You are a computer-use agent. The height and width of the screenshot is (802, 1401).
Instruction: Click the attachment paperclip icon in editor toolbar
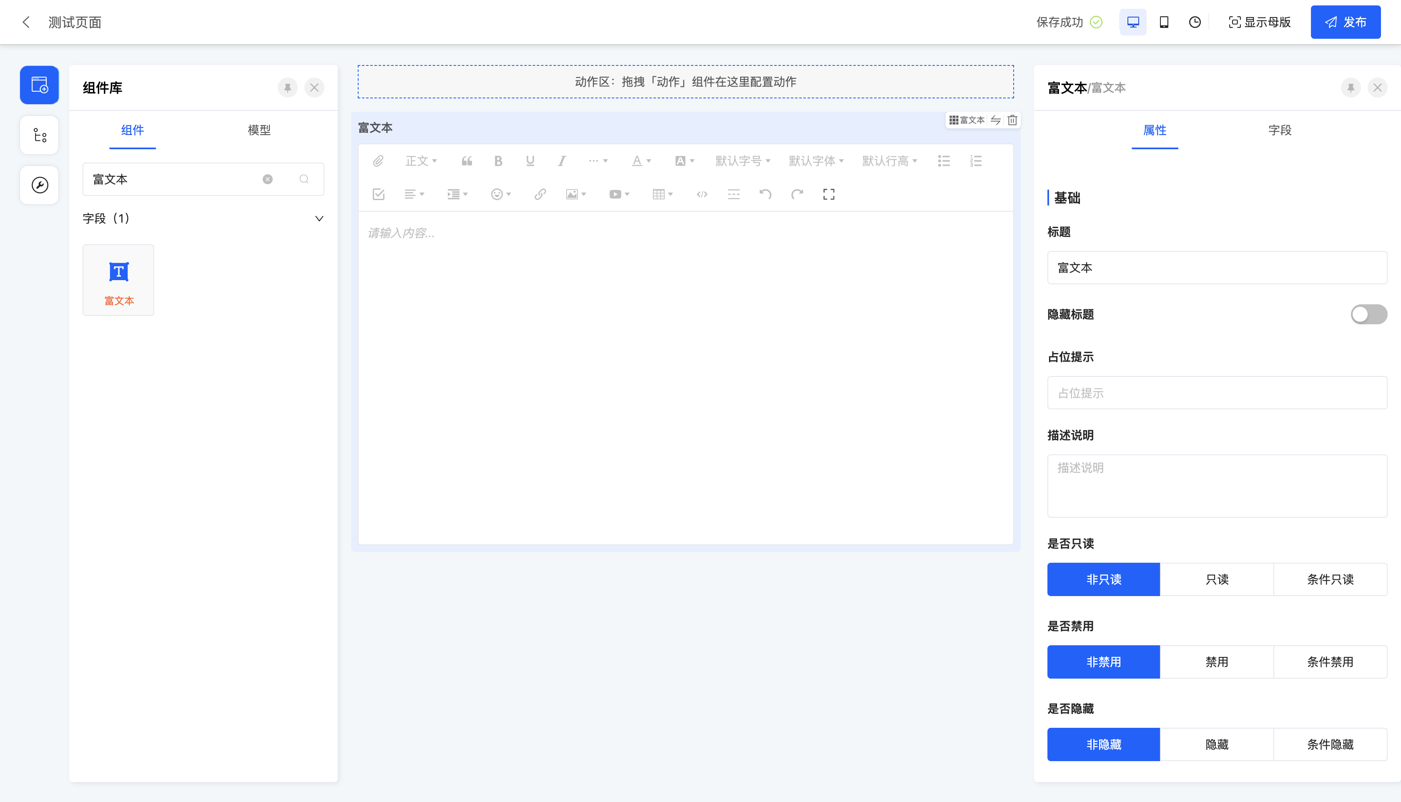pyautogui.click(x=378, y=161)
